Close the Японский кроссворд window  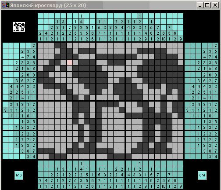point(215,5)
